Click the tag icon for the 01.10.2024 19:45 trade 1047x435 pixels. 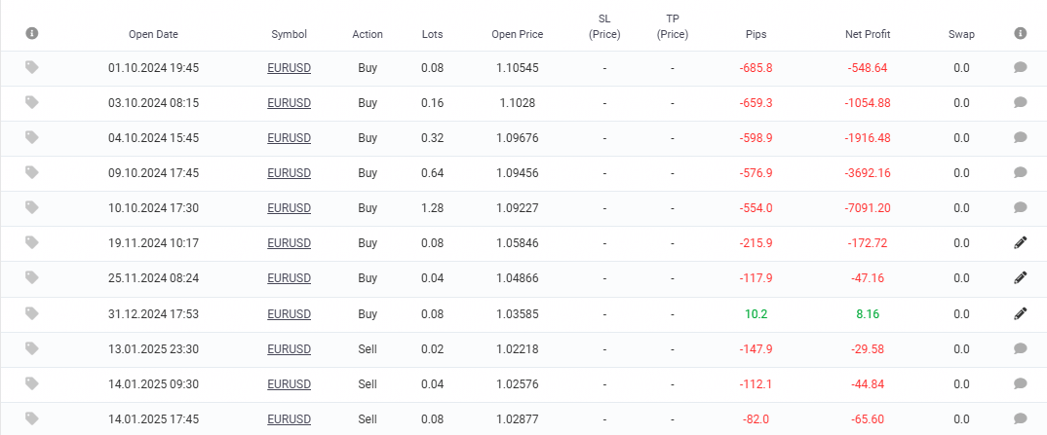31,67
